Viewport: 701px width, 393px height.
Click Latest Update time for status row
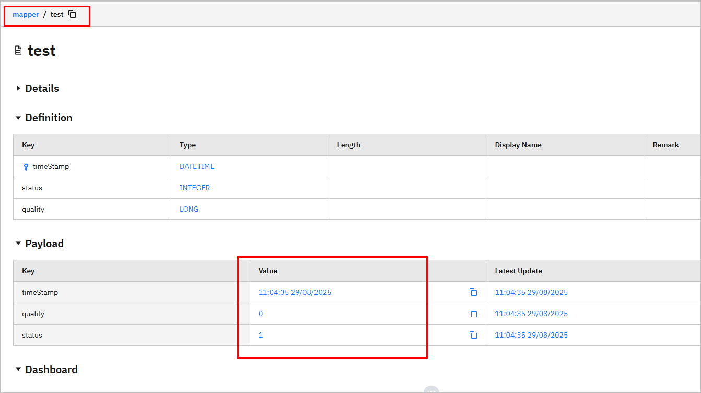tap(531, 336)
